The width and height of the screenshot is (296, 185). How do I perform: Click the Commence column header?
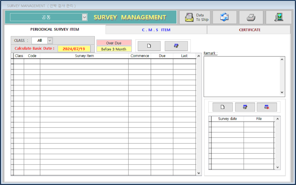pyautogui.click(x=140, y=56)
